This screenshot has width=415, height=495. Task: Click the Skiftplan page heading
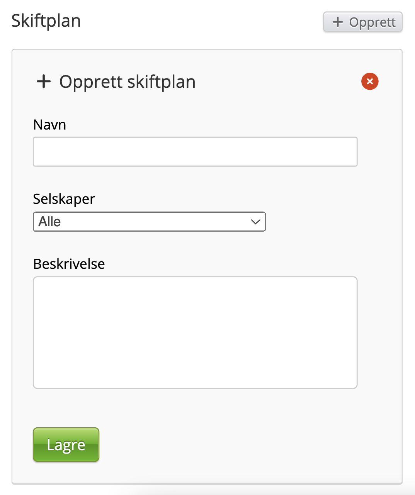[x=46, y=21]
